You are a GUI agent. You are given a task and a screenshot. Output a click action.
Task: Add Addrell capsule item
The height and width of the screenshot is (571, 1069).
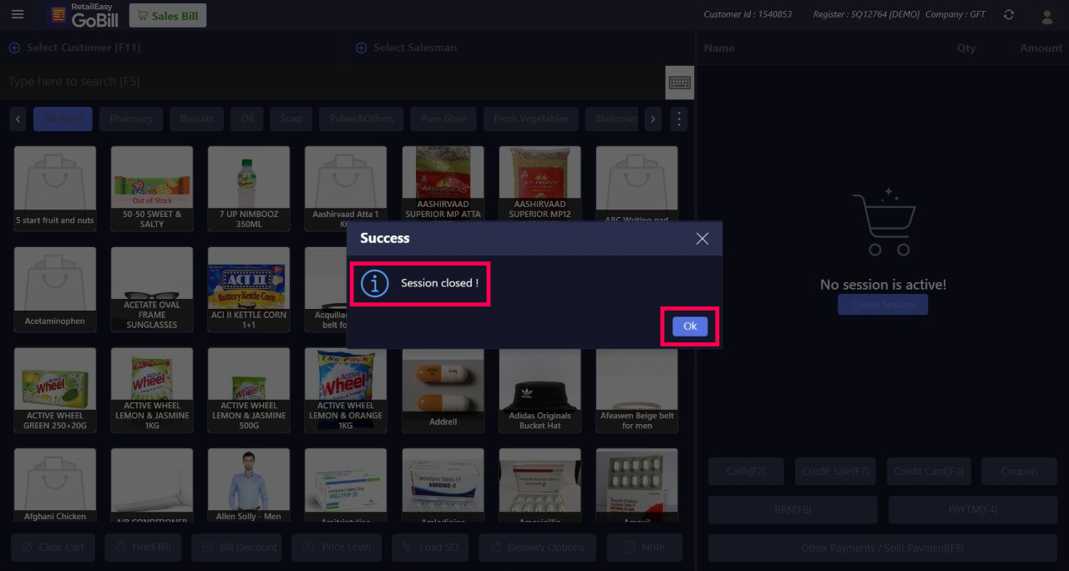[443, 390]
